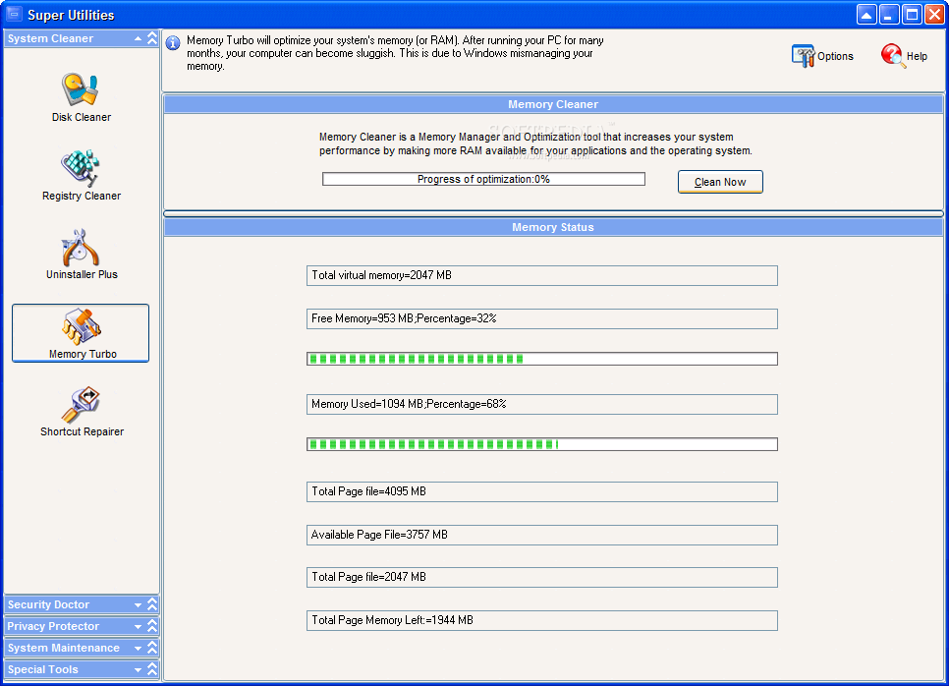Screen dimensions: 949x686
Task: Click the Total Page file=2047 MB field
Action: [541, 577]
